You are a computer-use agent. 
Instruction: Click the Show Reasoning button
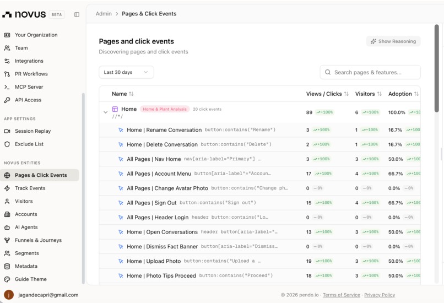point(393,41)
